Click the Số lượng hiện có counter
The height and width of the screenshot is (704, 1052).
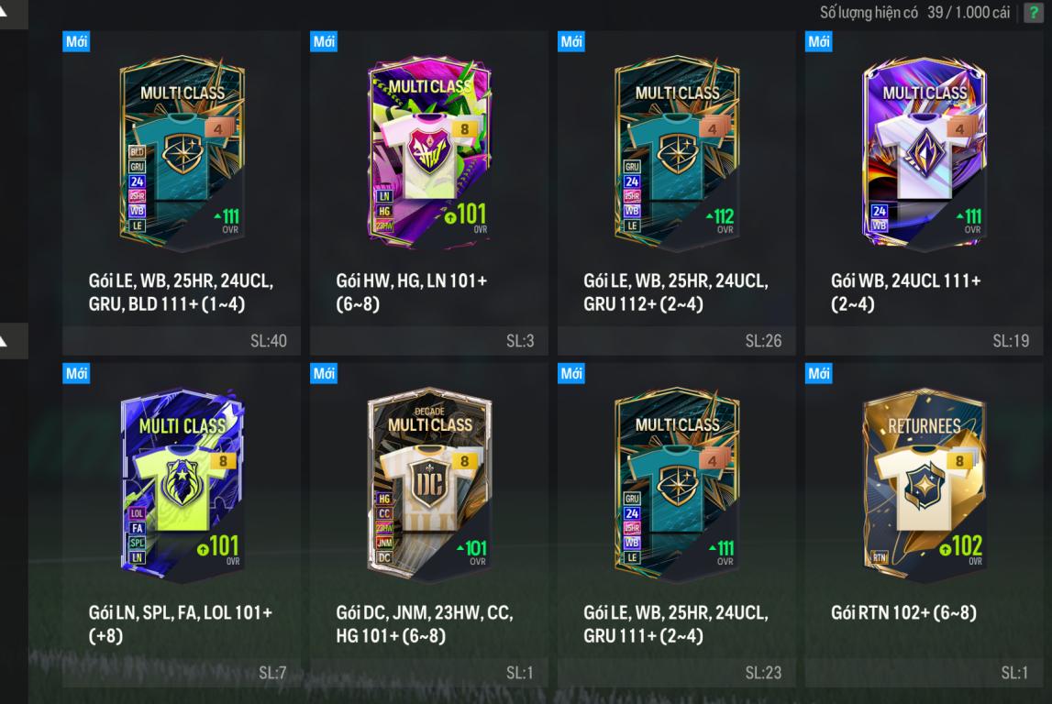914,13
